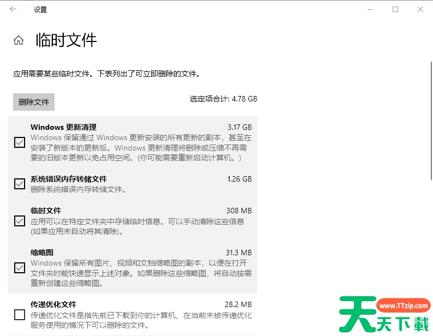Image resolution: width=433 pixels, height=336 pixels.
Task: Click the 删除文件 button
Action: 34,102
